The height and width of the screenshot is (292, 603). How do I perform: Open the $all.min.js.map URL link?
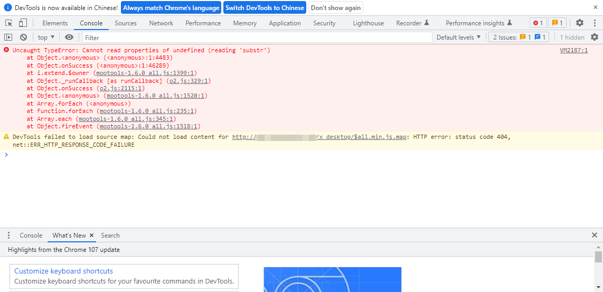pos(319,137)
